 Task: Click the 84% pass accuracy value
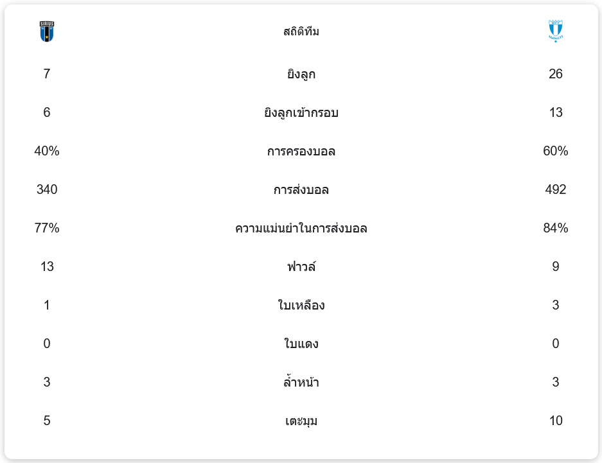click(x=556, y=228)
